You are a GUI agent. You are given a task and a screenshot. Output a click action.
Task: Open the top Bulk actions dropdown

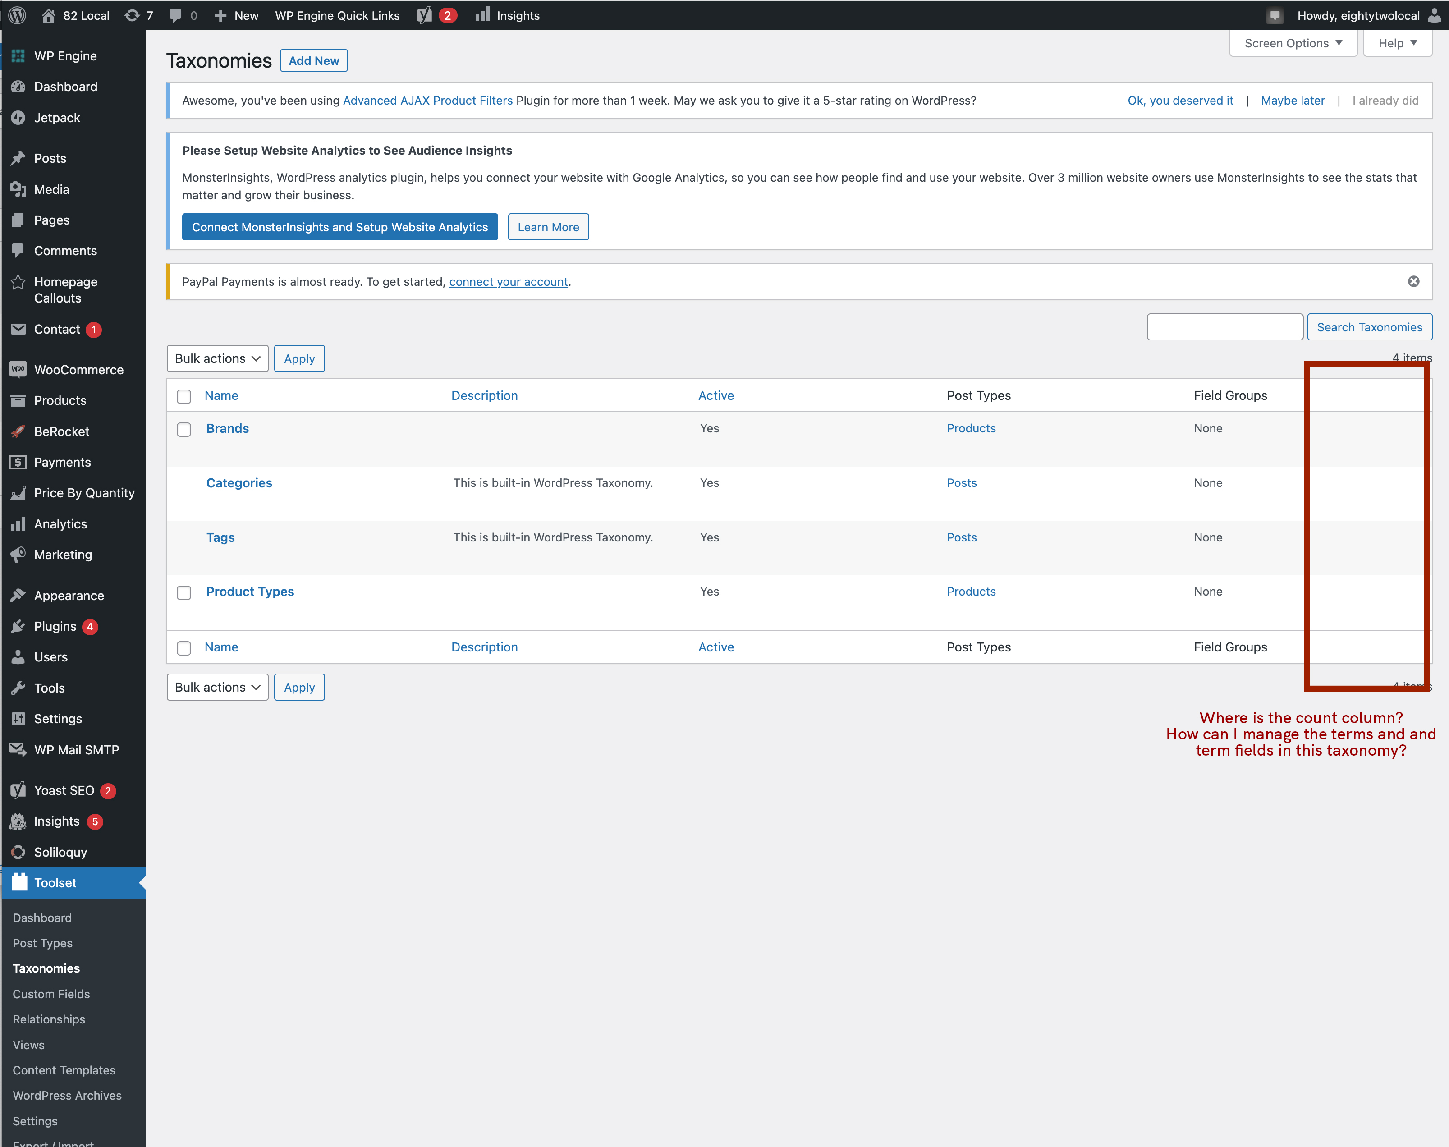click(x=217, y=358)
